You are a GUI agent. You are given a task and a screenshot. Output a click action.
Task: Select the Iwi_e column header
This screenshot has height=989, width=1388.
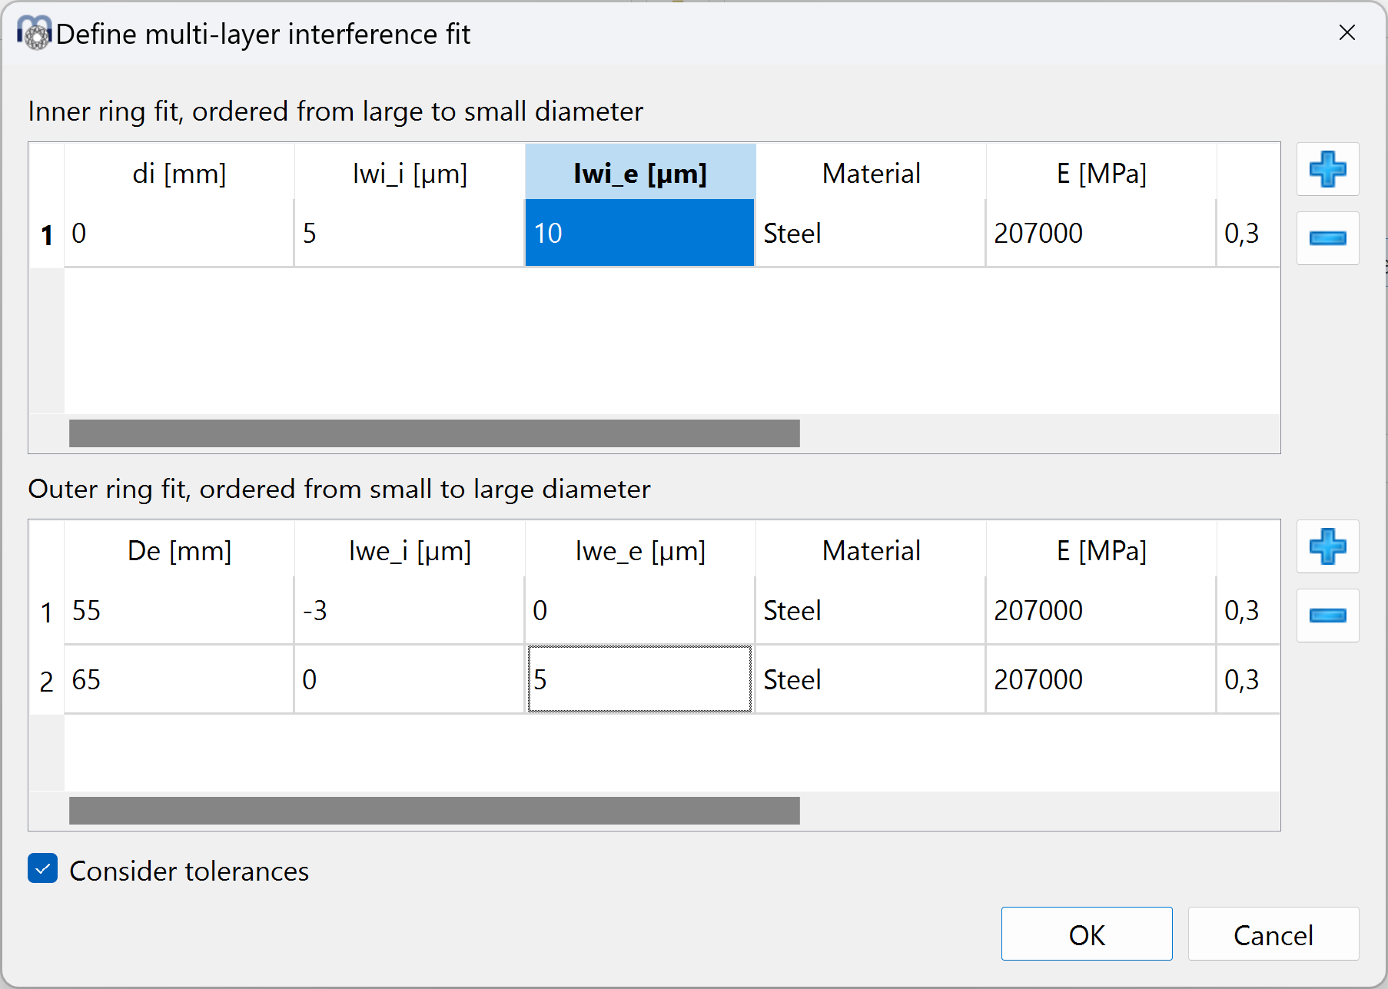pos(639,173)
